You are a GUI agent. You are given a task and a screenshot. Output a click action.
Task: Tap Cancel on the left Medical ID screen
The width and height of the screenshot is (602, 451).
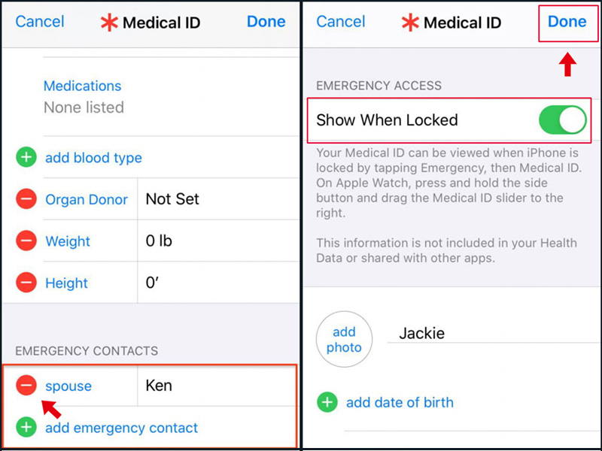click(x=40, y=22)
